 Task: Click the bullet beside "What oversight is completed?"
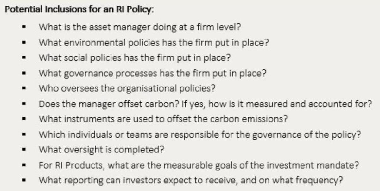pos(24,150)
